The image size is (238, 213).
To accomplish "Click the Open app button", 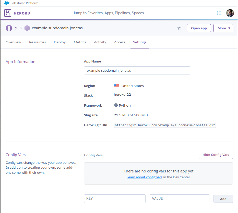I will (199, 28).
